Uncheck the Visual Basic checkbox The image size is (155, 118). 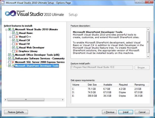pyautogui.click(x=13, y=33)
